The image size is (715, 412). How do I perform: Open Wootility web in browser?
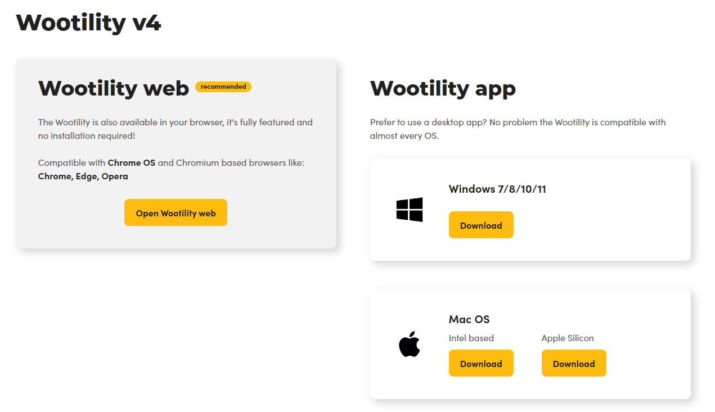click(x=176, y=213)
